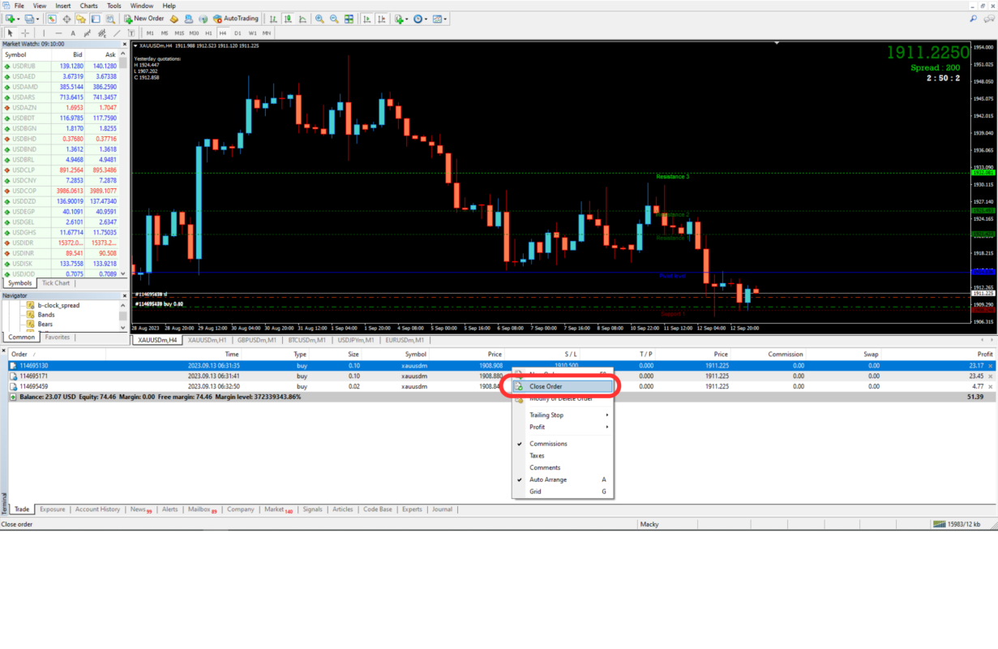Open the Account History terminal tab
The image size is (998, 649).
pyautogui.click(x=97, y=509)
